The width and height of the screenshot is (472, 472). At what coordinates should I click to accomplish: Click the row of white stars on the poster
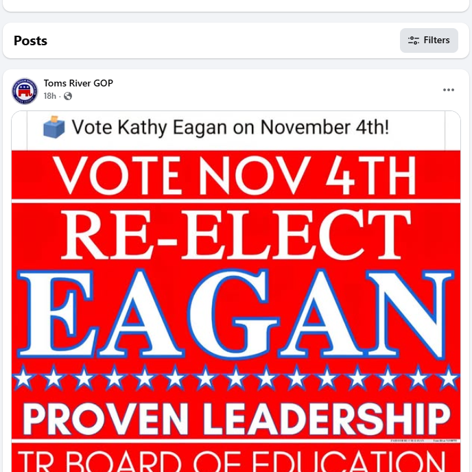[x=235, y=378]
